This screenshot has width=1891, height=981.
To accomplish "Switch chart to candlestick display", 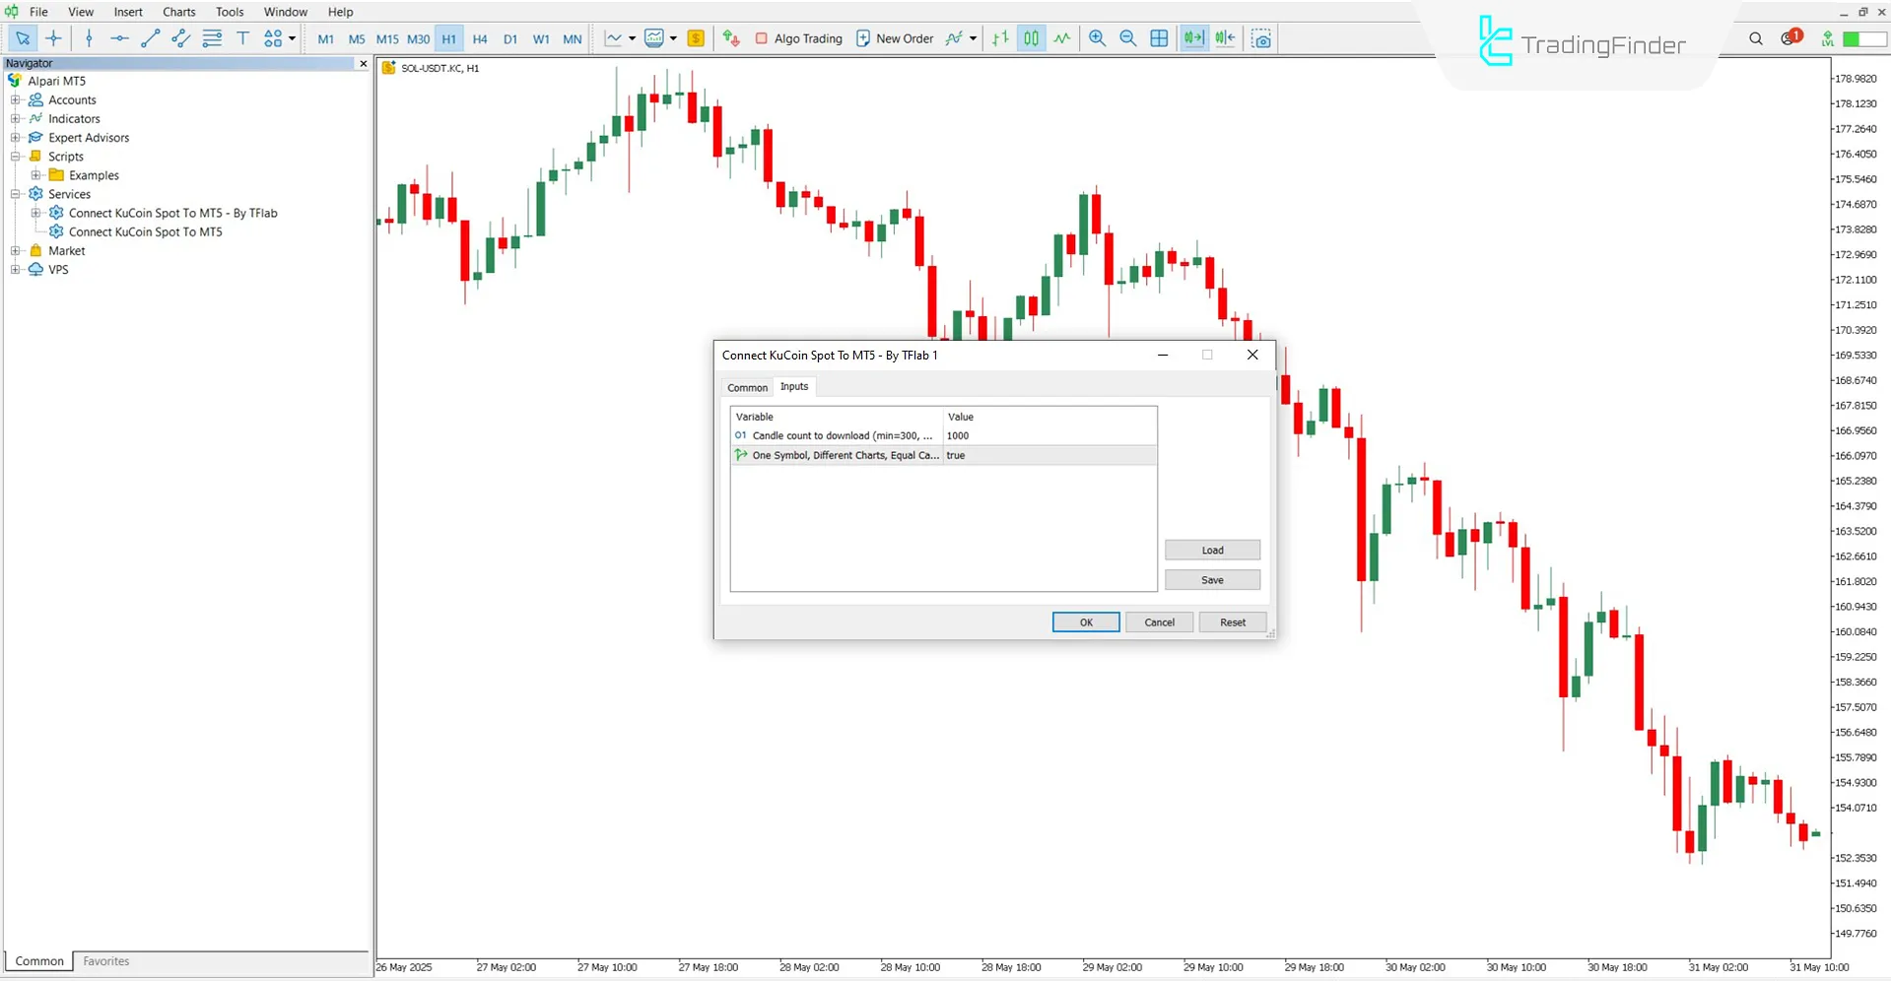I will (x=1031, y=38).
